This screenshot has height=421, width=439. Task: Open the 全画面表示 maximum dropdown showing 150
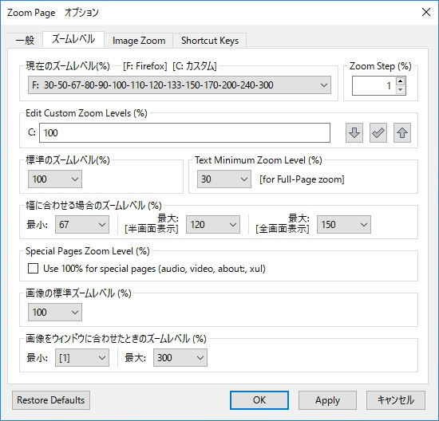(344, 224)
